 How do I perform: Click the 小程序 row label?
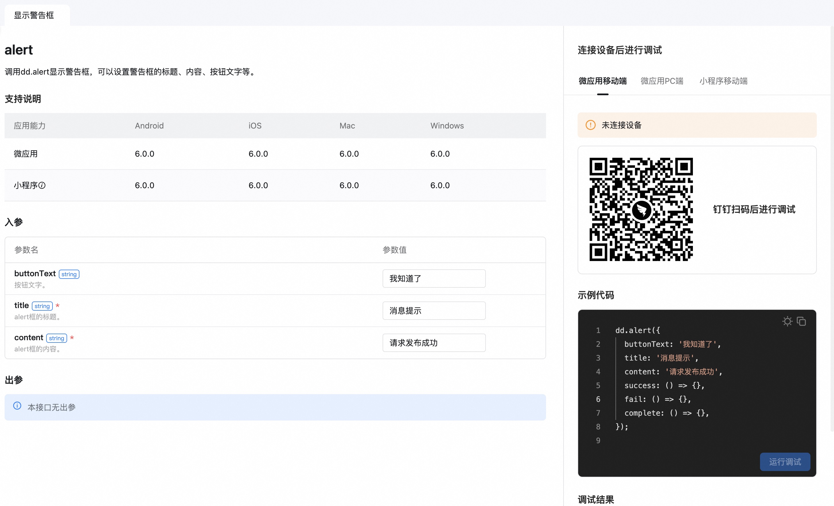pos(26,186)
